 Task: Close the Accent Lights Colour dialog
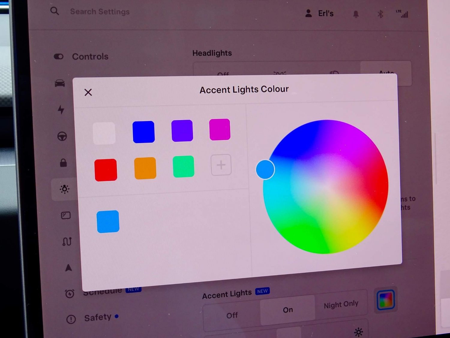[88, 92]
